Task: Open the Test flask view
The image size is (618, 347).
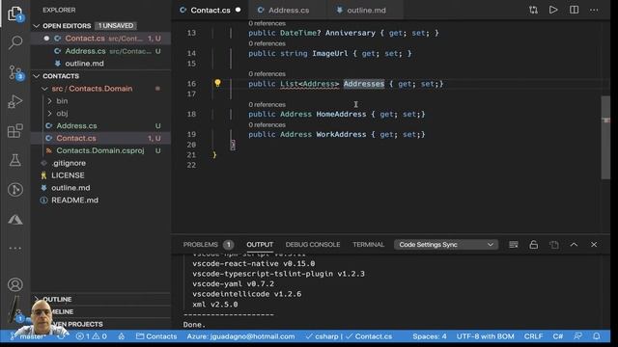Action: [x=15, y=160]
